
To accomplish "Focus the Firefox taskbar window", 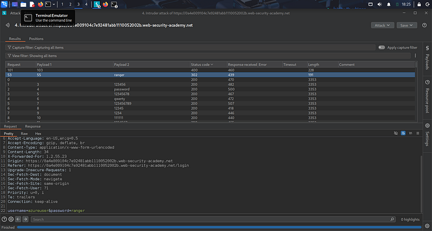I will [x=106, y=4].
